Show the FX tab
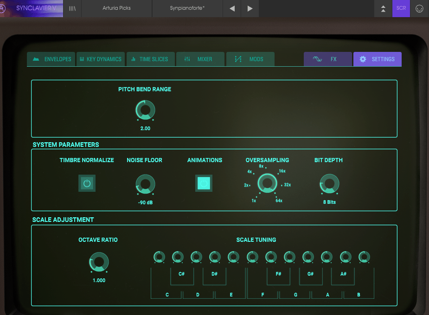 coord(328,59)
